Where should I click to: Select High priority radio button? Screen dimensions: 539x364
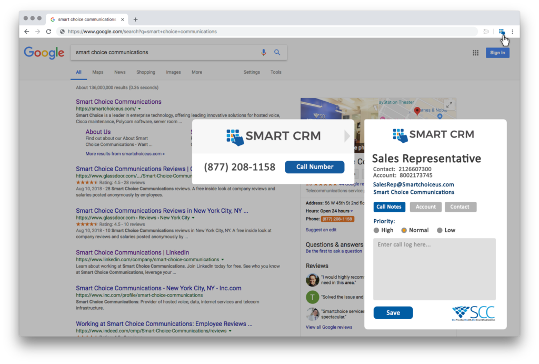click(376, 230)
